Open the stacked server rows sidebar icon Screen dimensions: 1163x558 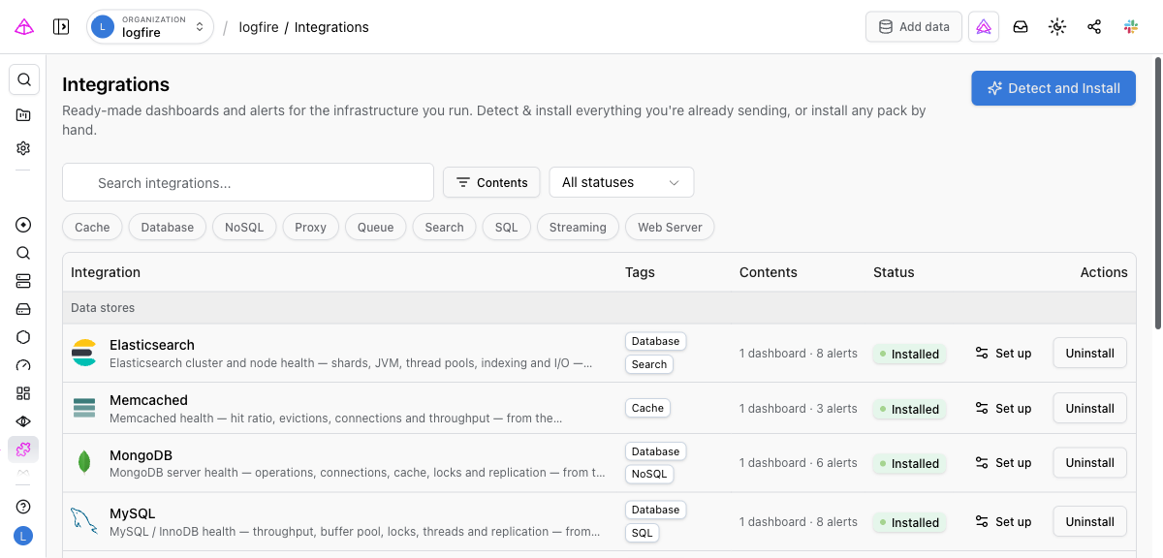click(23, 281)
